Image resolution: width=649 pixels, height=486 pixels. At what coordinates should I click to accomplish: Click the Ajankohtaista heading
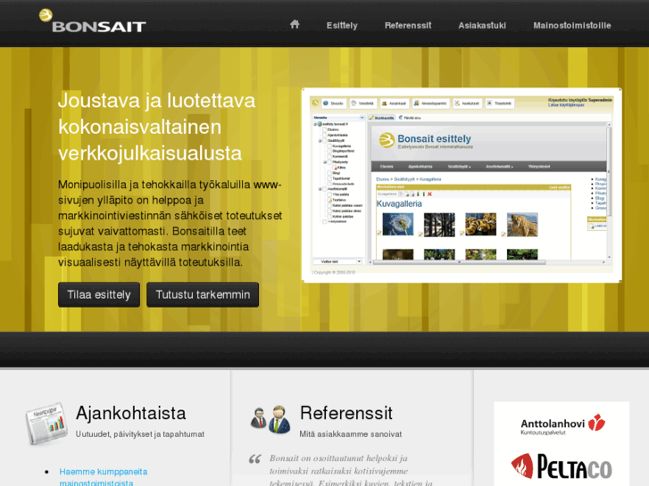point(131,413)
